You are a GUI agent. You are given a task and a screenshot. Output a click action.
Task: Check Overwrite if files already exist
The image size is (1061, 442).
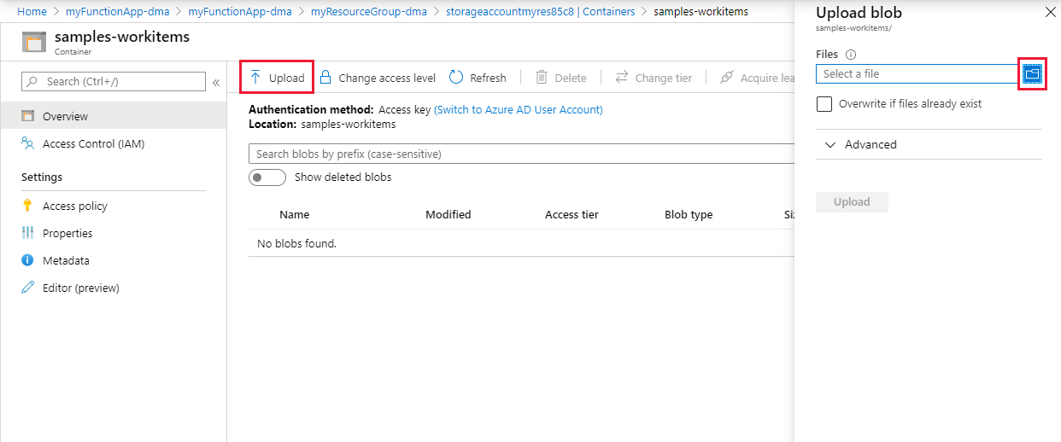[x=824, y=104]
